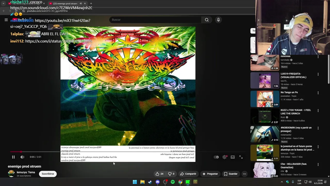The image size is (330, 186).
Task: Mute the video volume speaker icon
Action: coord(22,157)
